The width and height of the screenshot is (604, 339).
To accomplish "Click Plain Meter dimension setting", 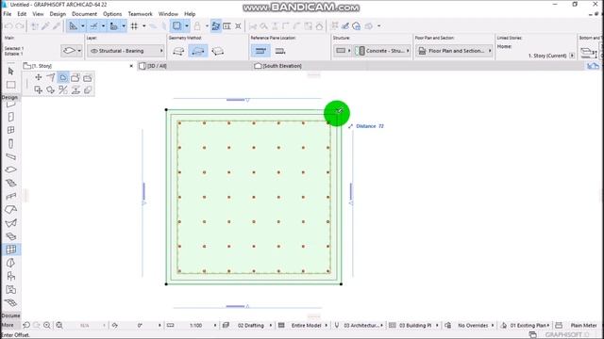I will 583,325.
